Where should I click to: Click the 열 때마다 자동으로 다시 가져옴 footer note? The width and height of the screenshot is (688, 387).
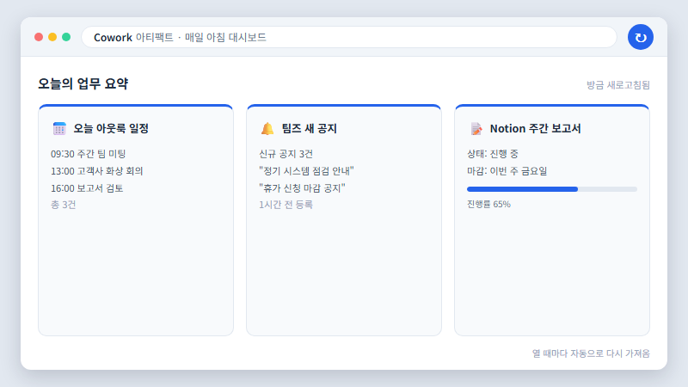coord(591,353)
